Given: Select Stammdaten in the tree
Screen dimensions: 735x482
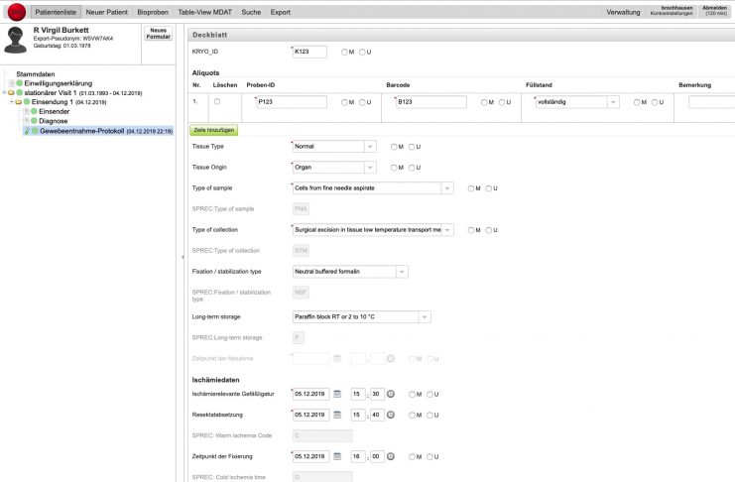Looking at the screenshot, I should [x=36, y=74].
